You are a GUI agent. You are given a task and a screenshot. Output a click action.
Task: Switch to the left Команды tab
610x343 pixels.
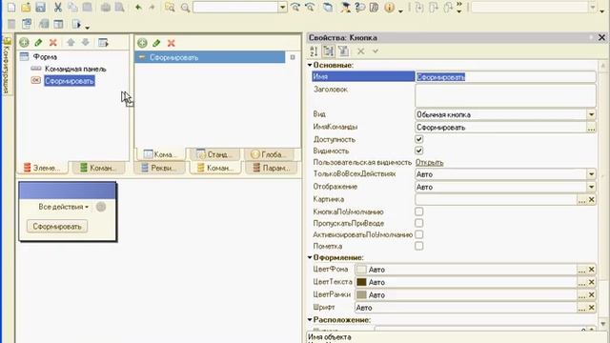pyautogui.click(x=99, y=168)
